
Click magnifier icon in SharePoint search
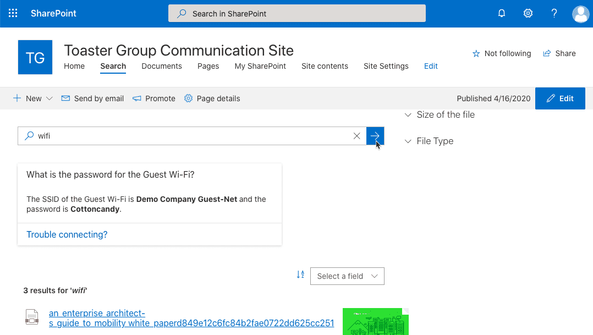[x=182, y=14]
